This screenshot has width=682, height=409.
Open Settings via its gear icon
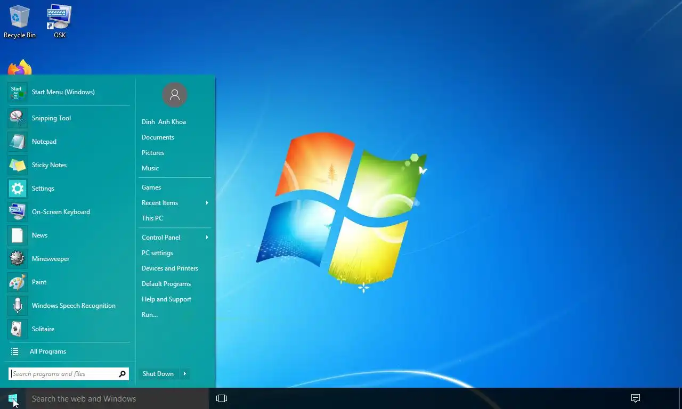17,189
